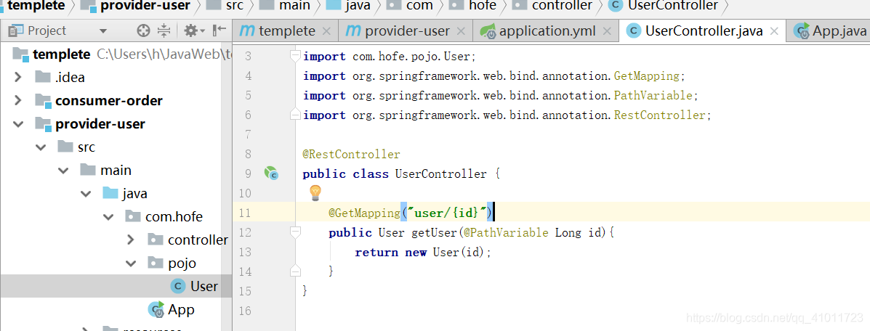Screen dimensions: 870x331
Task: Open Project panel settings gear
Action: point(194,30)
